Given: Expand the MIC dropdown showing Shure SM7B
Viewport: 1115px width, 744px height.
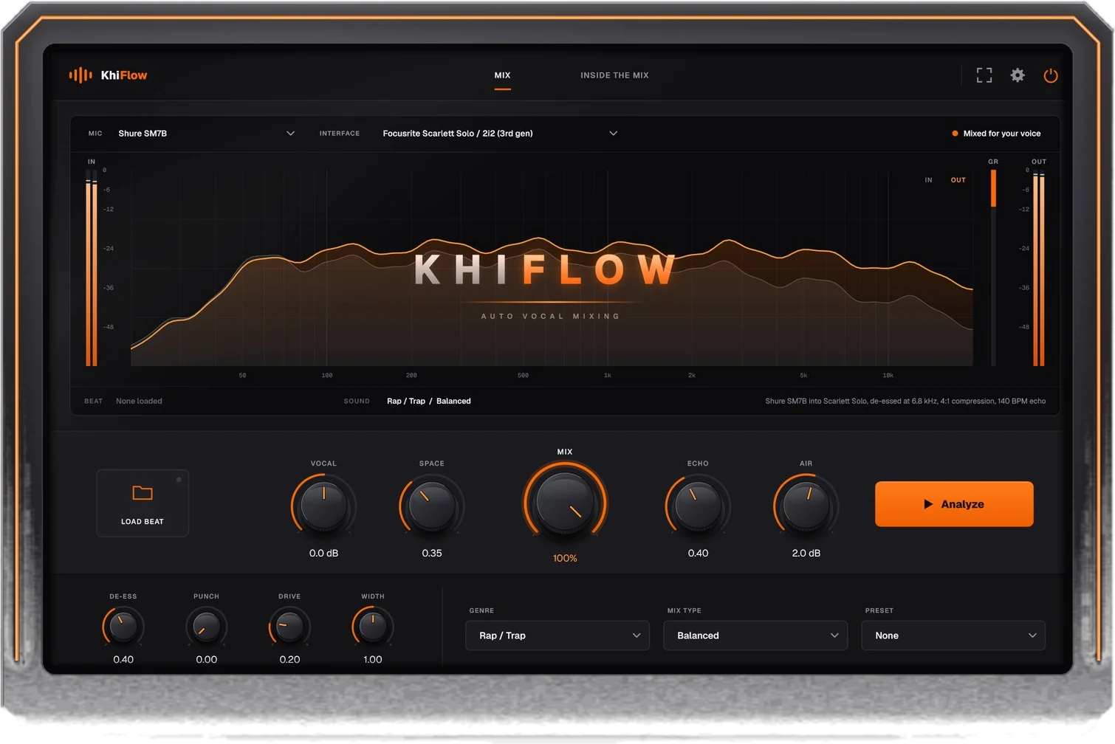Looking at the screenshot, I should 207,134.
